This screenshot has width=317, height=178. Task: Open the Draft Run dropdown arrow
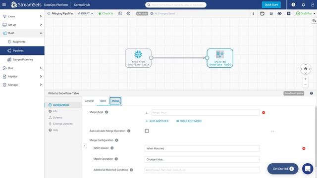(x=314, y=13)
